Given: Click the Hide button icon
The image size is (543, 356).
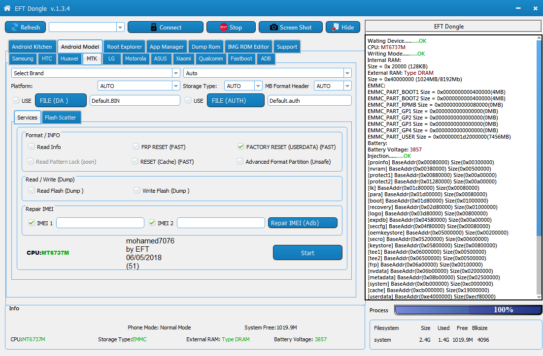Looking at the screenshot, I should tap(335, 27).
